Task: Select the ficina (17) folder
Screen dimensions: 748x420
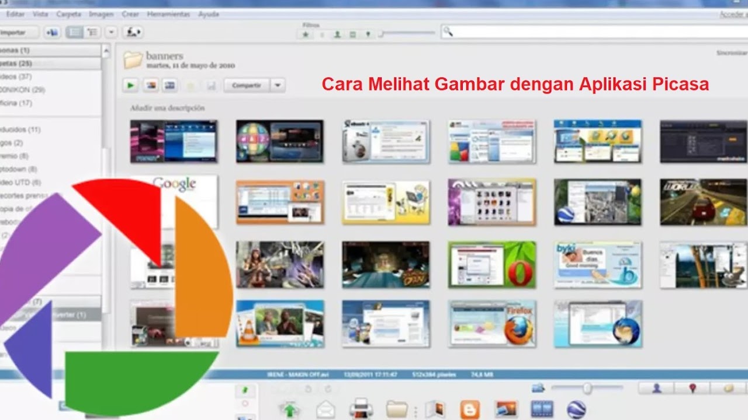Action: 16,103
